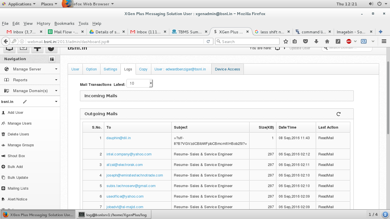Click the Firefox Search field

click(247, 41)
